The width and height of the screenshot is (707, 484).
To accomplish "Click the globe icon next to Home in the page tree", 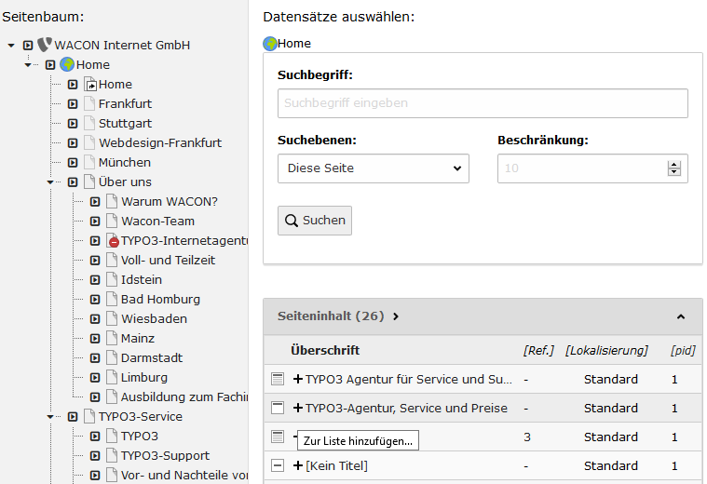I will click(x=67, y=64).
